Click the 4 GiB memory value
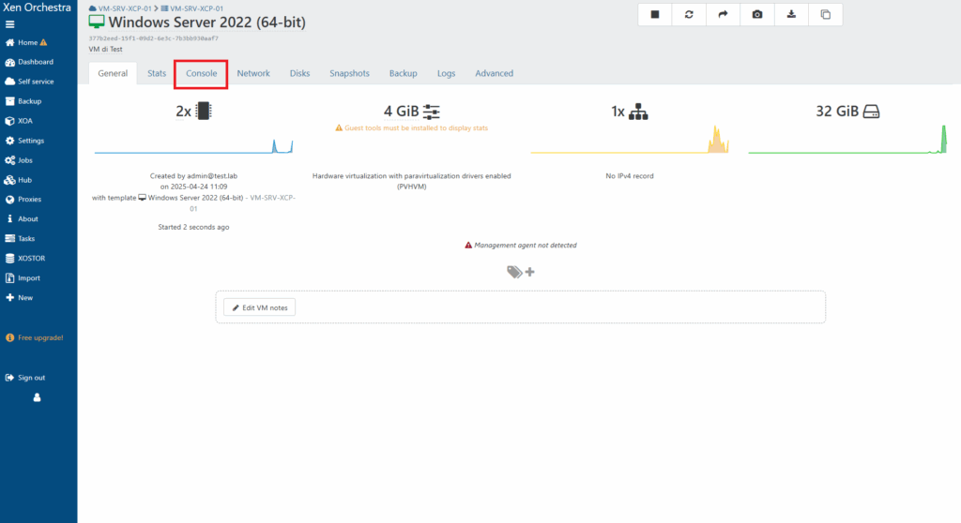This screenshot has height=523, width=961. coord(402,112)
